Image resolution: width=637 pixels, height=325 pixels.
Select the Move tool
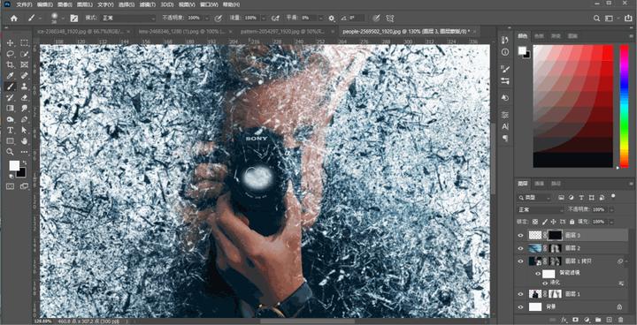(x=11, y=43)
